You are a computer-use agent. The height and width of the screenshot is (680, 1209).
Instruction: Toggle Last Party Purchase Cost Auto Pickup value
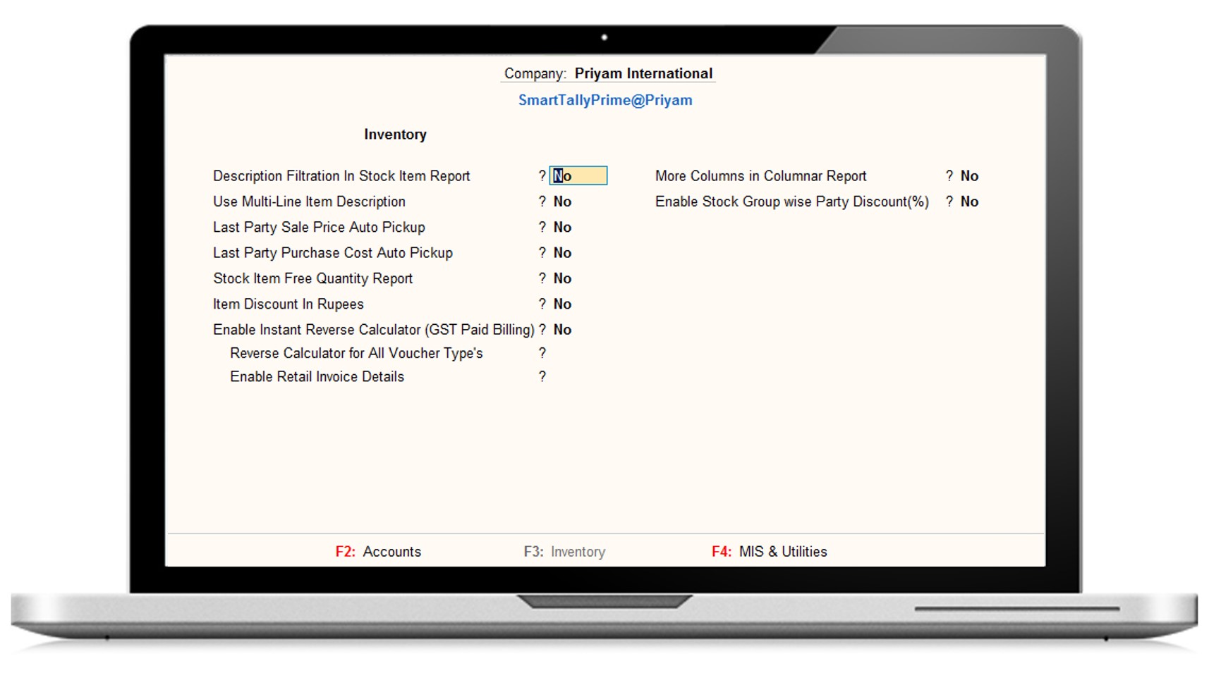(x=562, y=252)
